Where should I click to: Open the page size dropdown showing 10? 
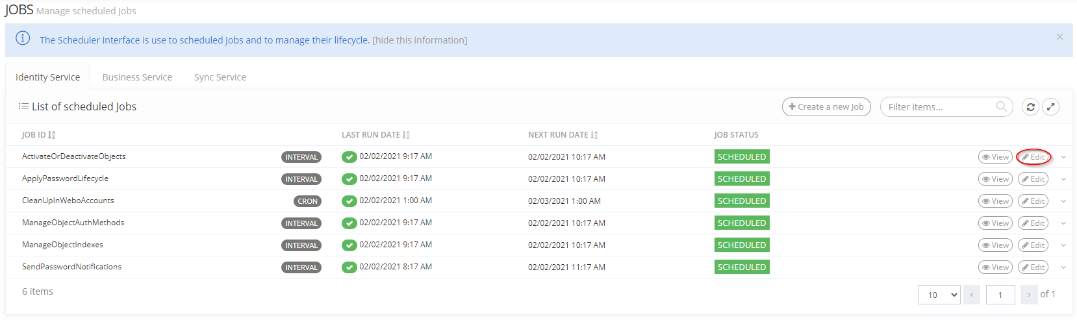(939, 295)
